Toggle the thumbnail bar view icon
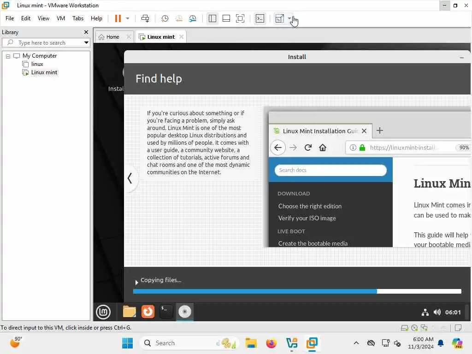 226,18
